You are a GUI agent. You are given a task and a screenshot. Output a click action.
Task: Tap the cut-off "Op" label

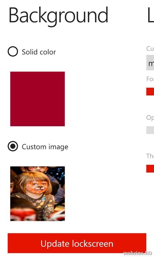150,118
